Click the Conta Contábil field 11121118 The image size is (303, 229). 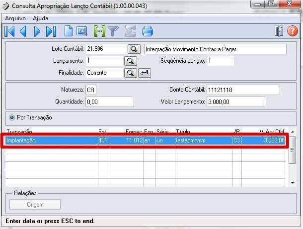[243, 90]
